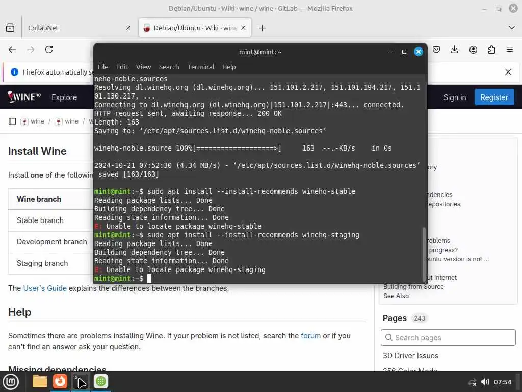Go forward one page in Firefox
Screen dimensions: 522x392
tap(31, 50)
